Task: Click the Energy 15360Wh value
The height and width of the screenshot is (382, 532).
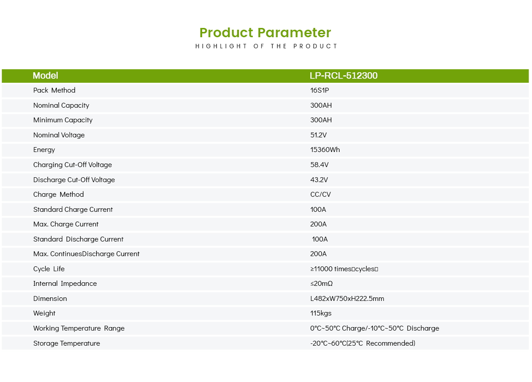Action: (325, 150)
